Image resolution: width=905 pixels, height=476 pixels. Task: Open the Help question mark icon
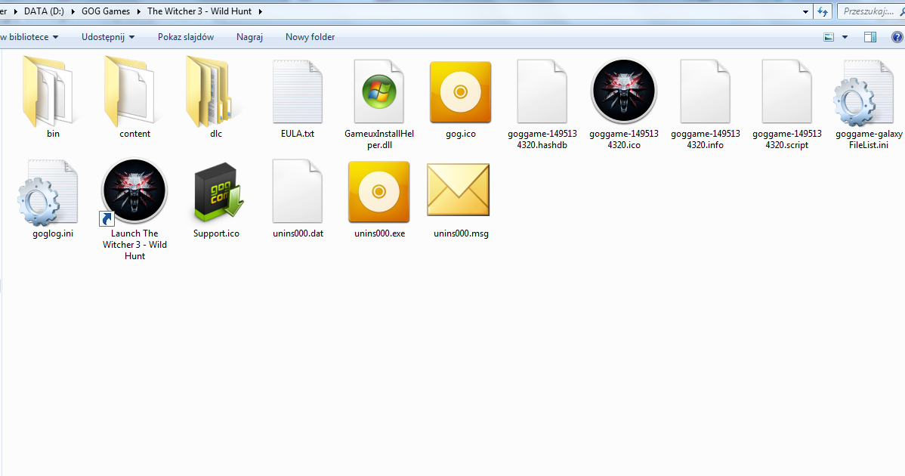[897, 37]
